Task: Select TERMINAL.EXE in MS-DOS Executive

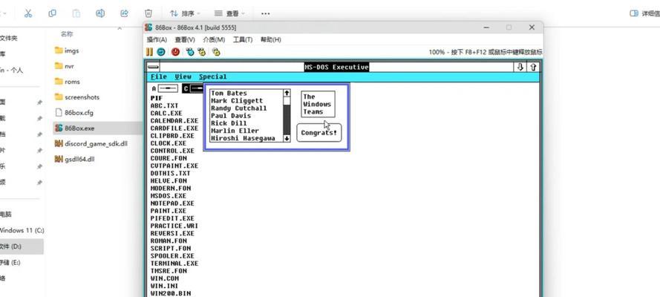Action: 174,264
